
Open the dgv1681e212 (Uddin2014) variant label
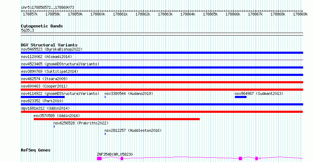pos(45,108)
